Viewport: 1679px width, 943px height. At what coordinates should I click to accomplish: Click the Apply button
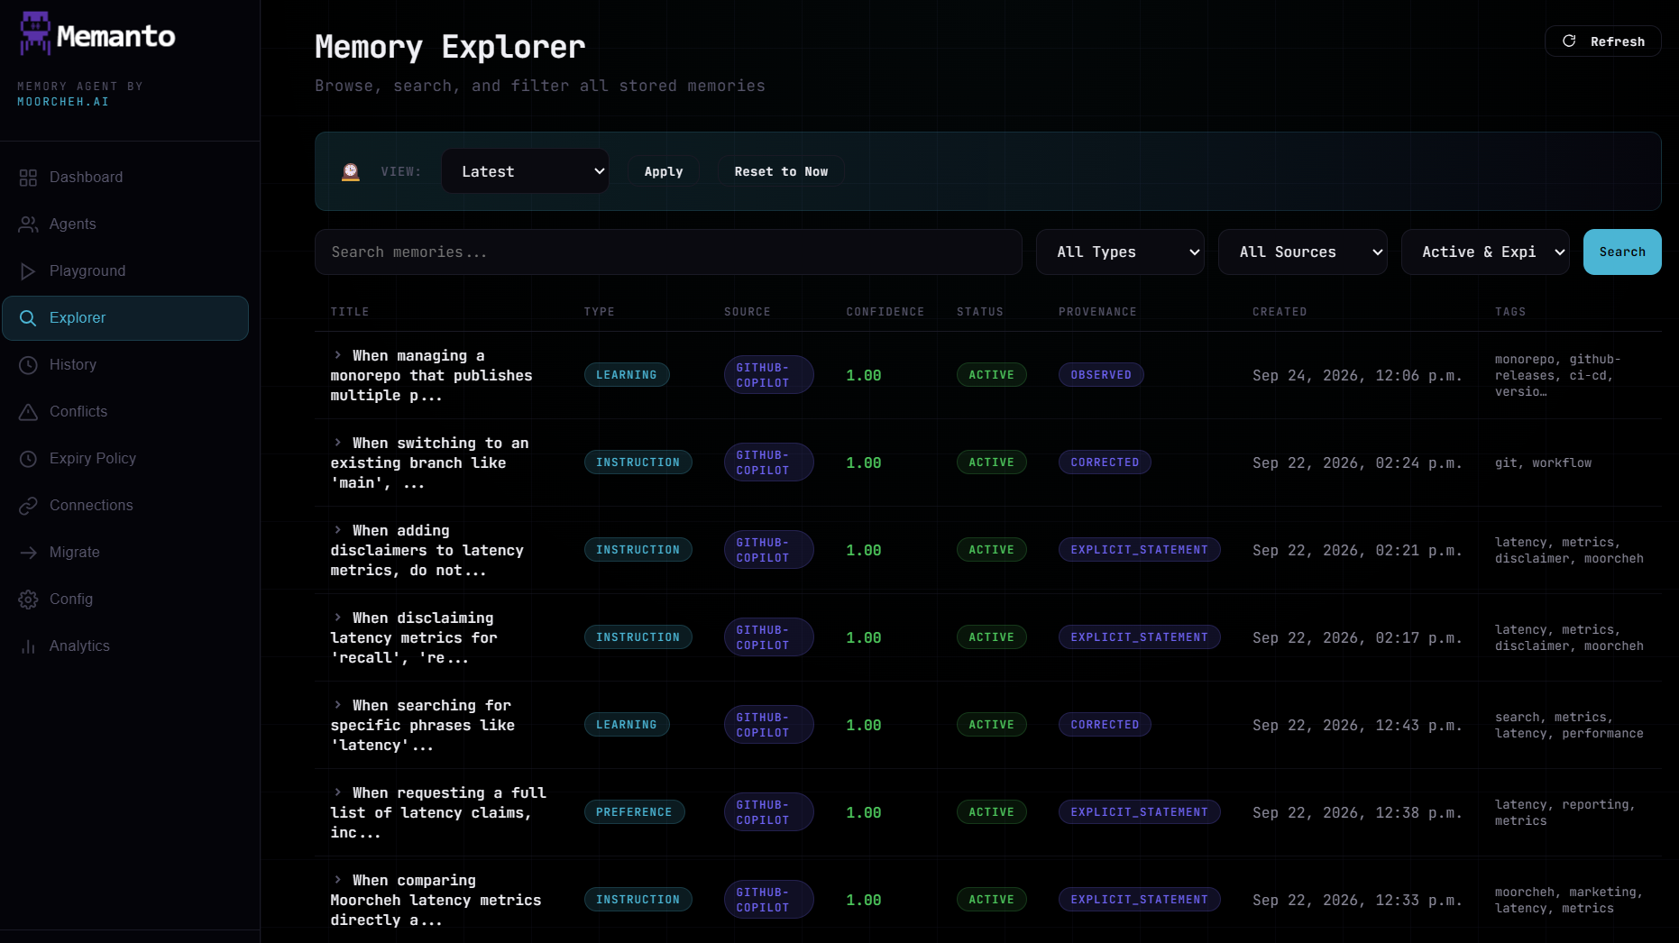pyautogui.click(x=664, y=171)
